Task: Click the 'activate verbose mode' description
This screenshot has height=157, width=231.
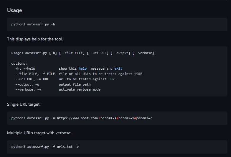Action: 80,89
